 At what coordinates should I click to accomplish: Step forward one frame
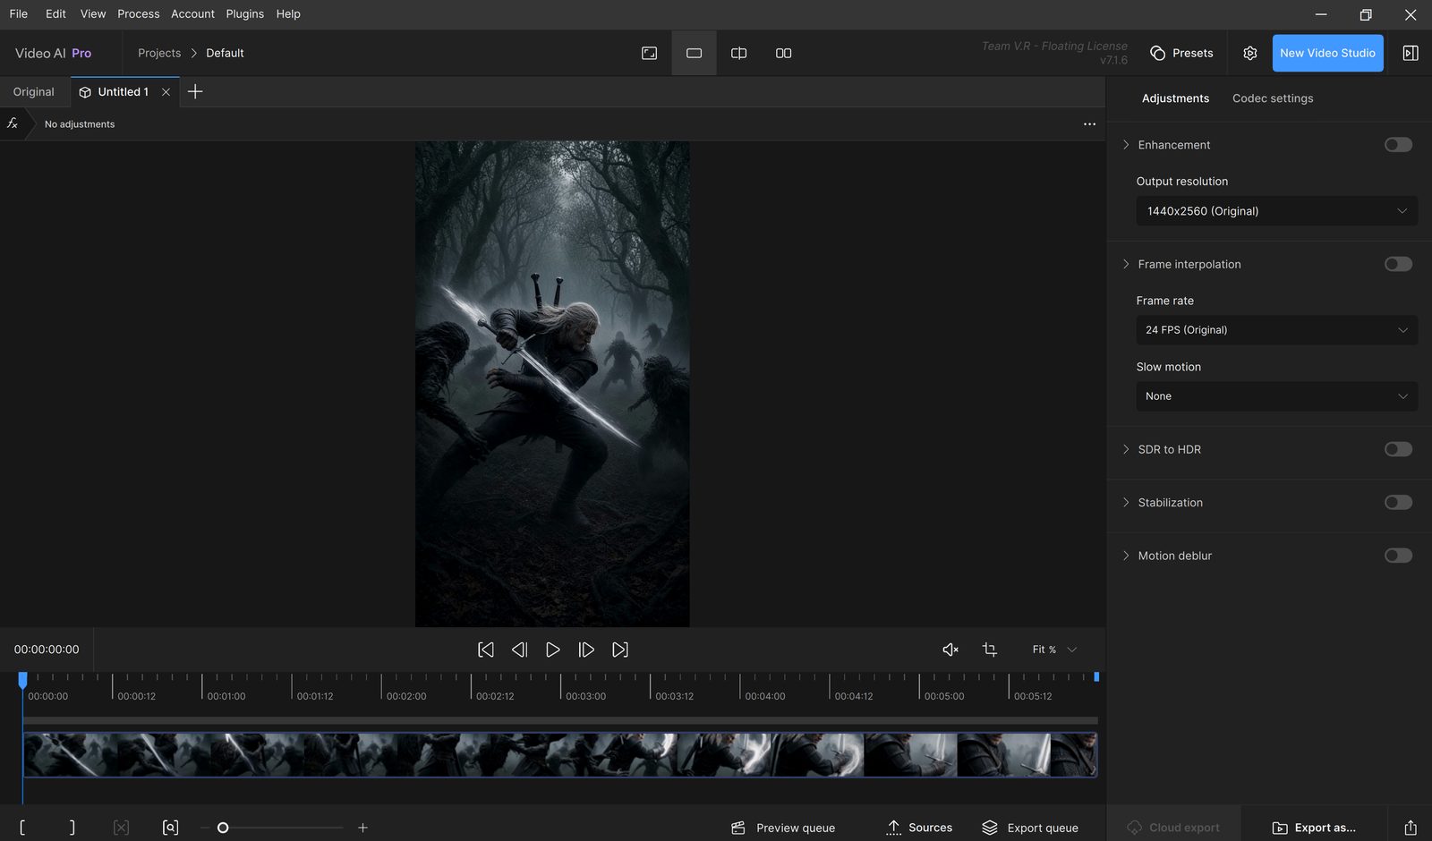point(586,650)
